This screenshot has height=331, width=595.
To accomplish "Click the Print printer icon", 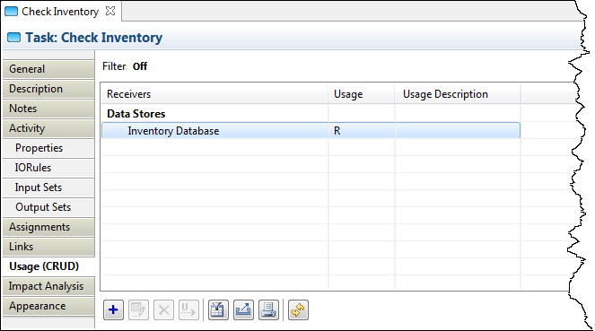I will pyautogui.click(x=268, y=309).
